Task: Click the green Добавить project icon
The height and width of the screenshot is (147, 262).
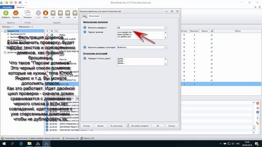Action: (x=6, y=13)
